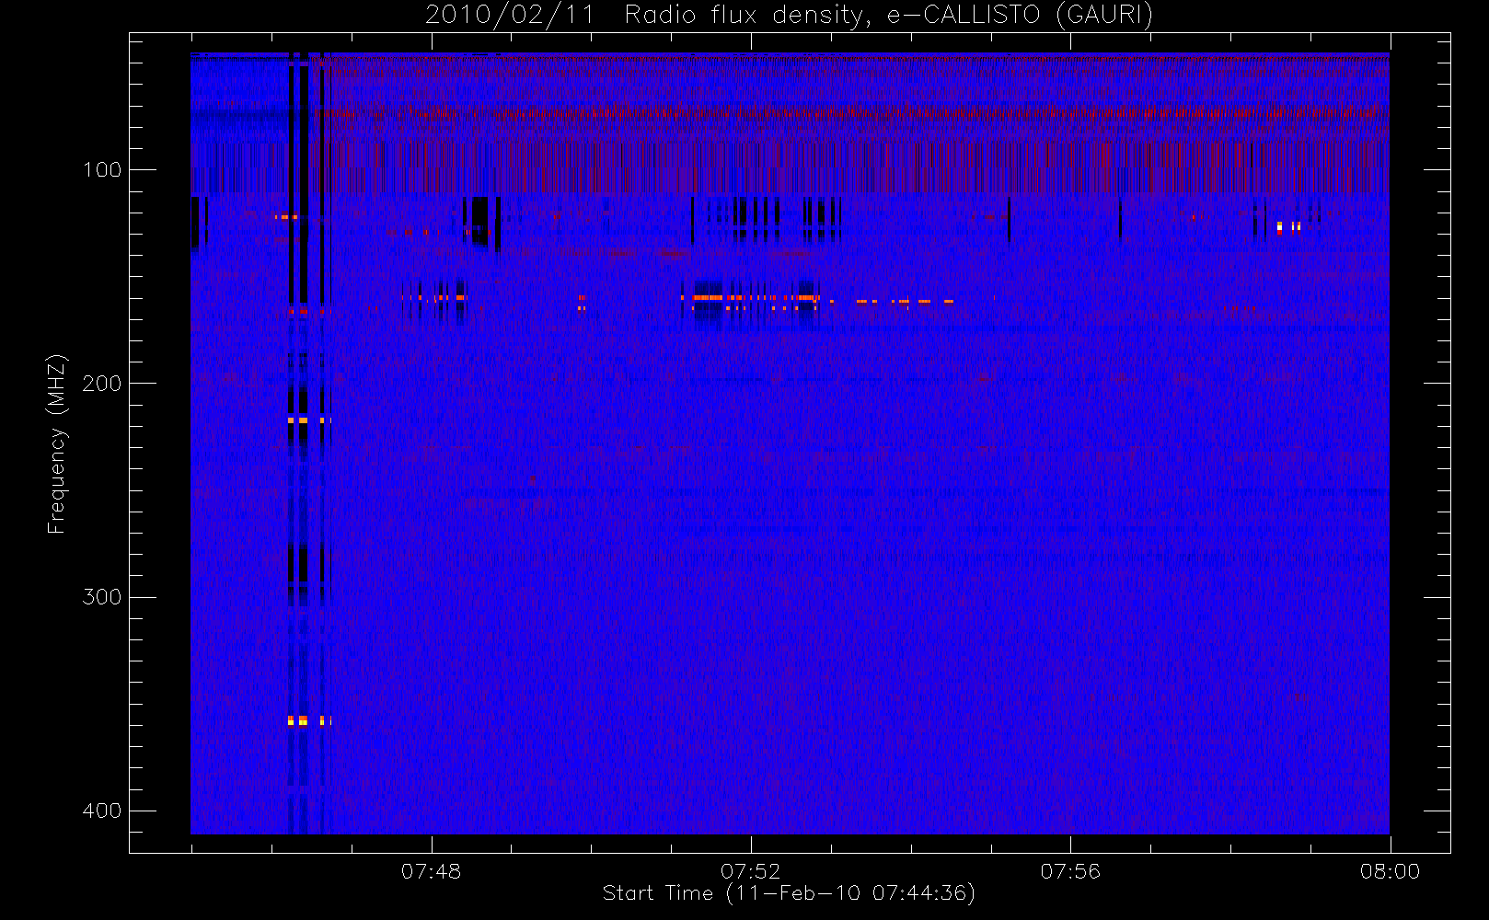
Task: Click the 07:48 time tick label
Action: tap(431, 871)
